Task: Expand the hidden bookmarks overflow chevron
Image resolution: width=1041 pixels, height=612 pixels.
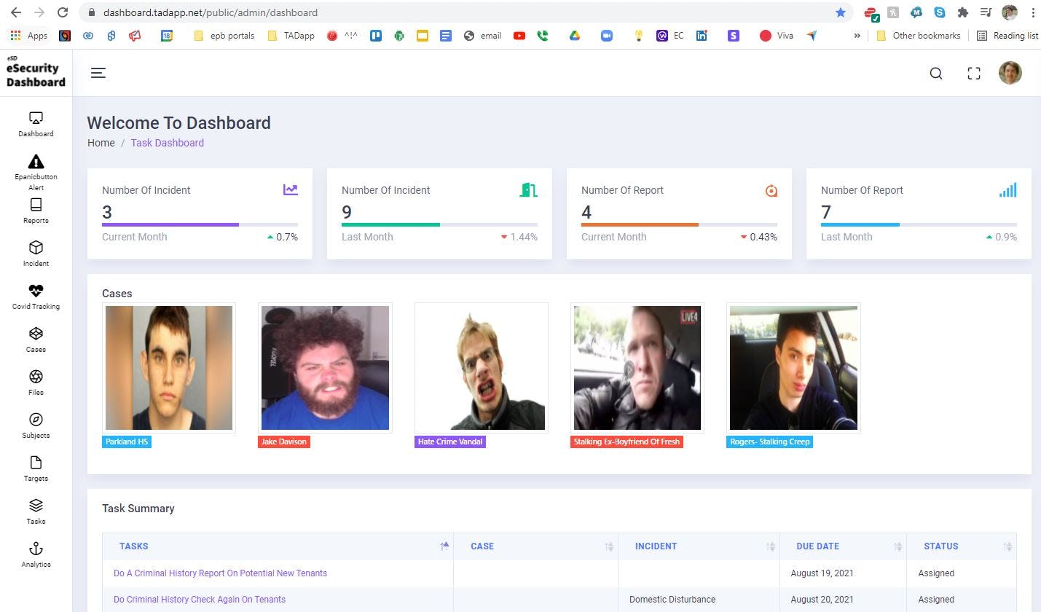Action: click(857, 35)
